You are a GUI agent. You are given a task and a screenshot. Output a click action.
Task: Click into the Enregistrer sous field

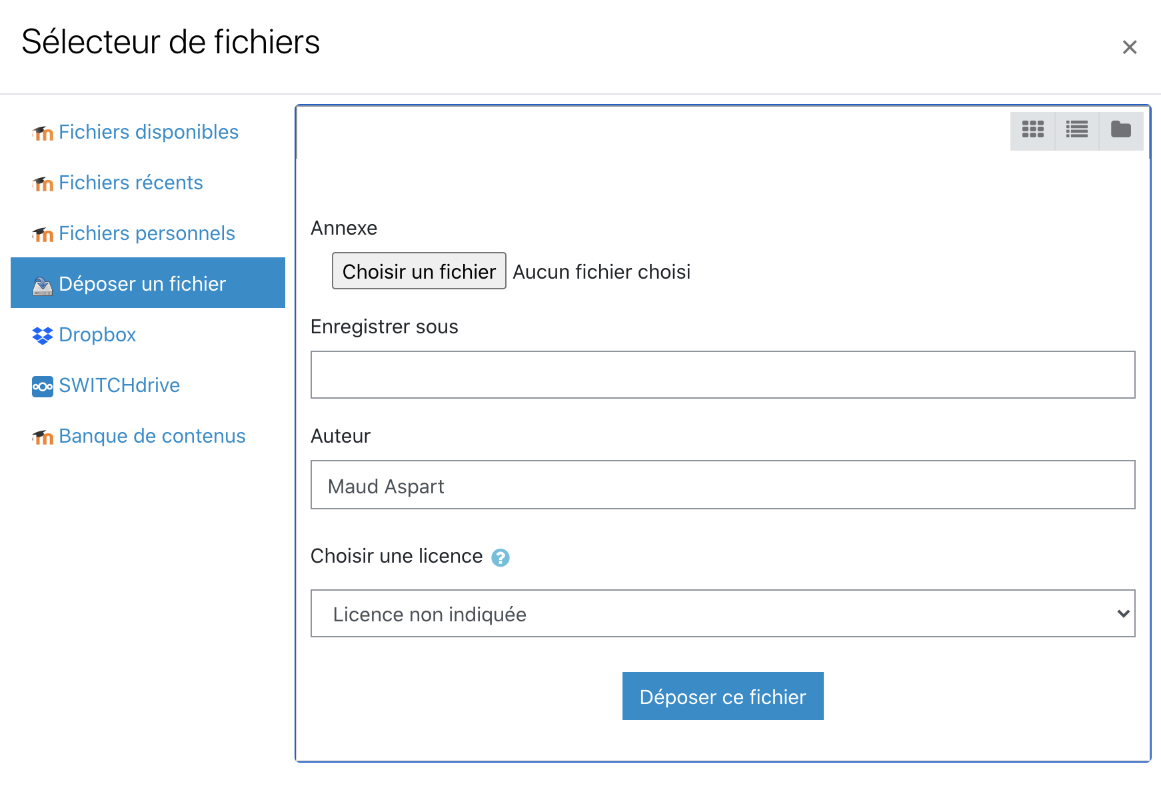722,375
